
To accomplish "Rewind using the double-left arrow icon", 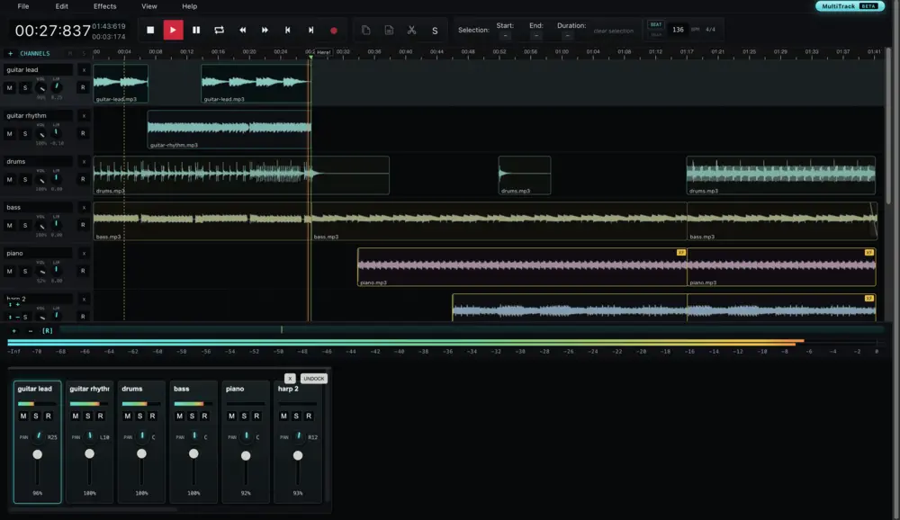I will click(242, 30).
